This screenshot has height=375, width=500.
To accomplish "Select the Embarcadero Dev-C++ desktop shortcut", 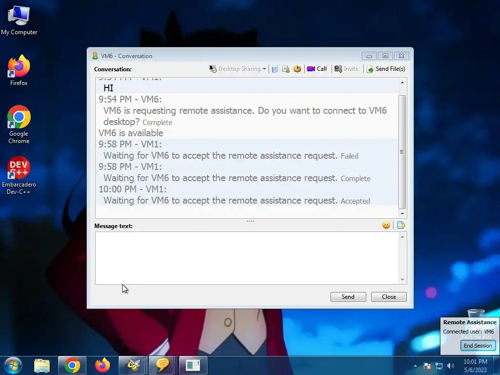I will click(19, 175).
